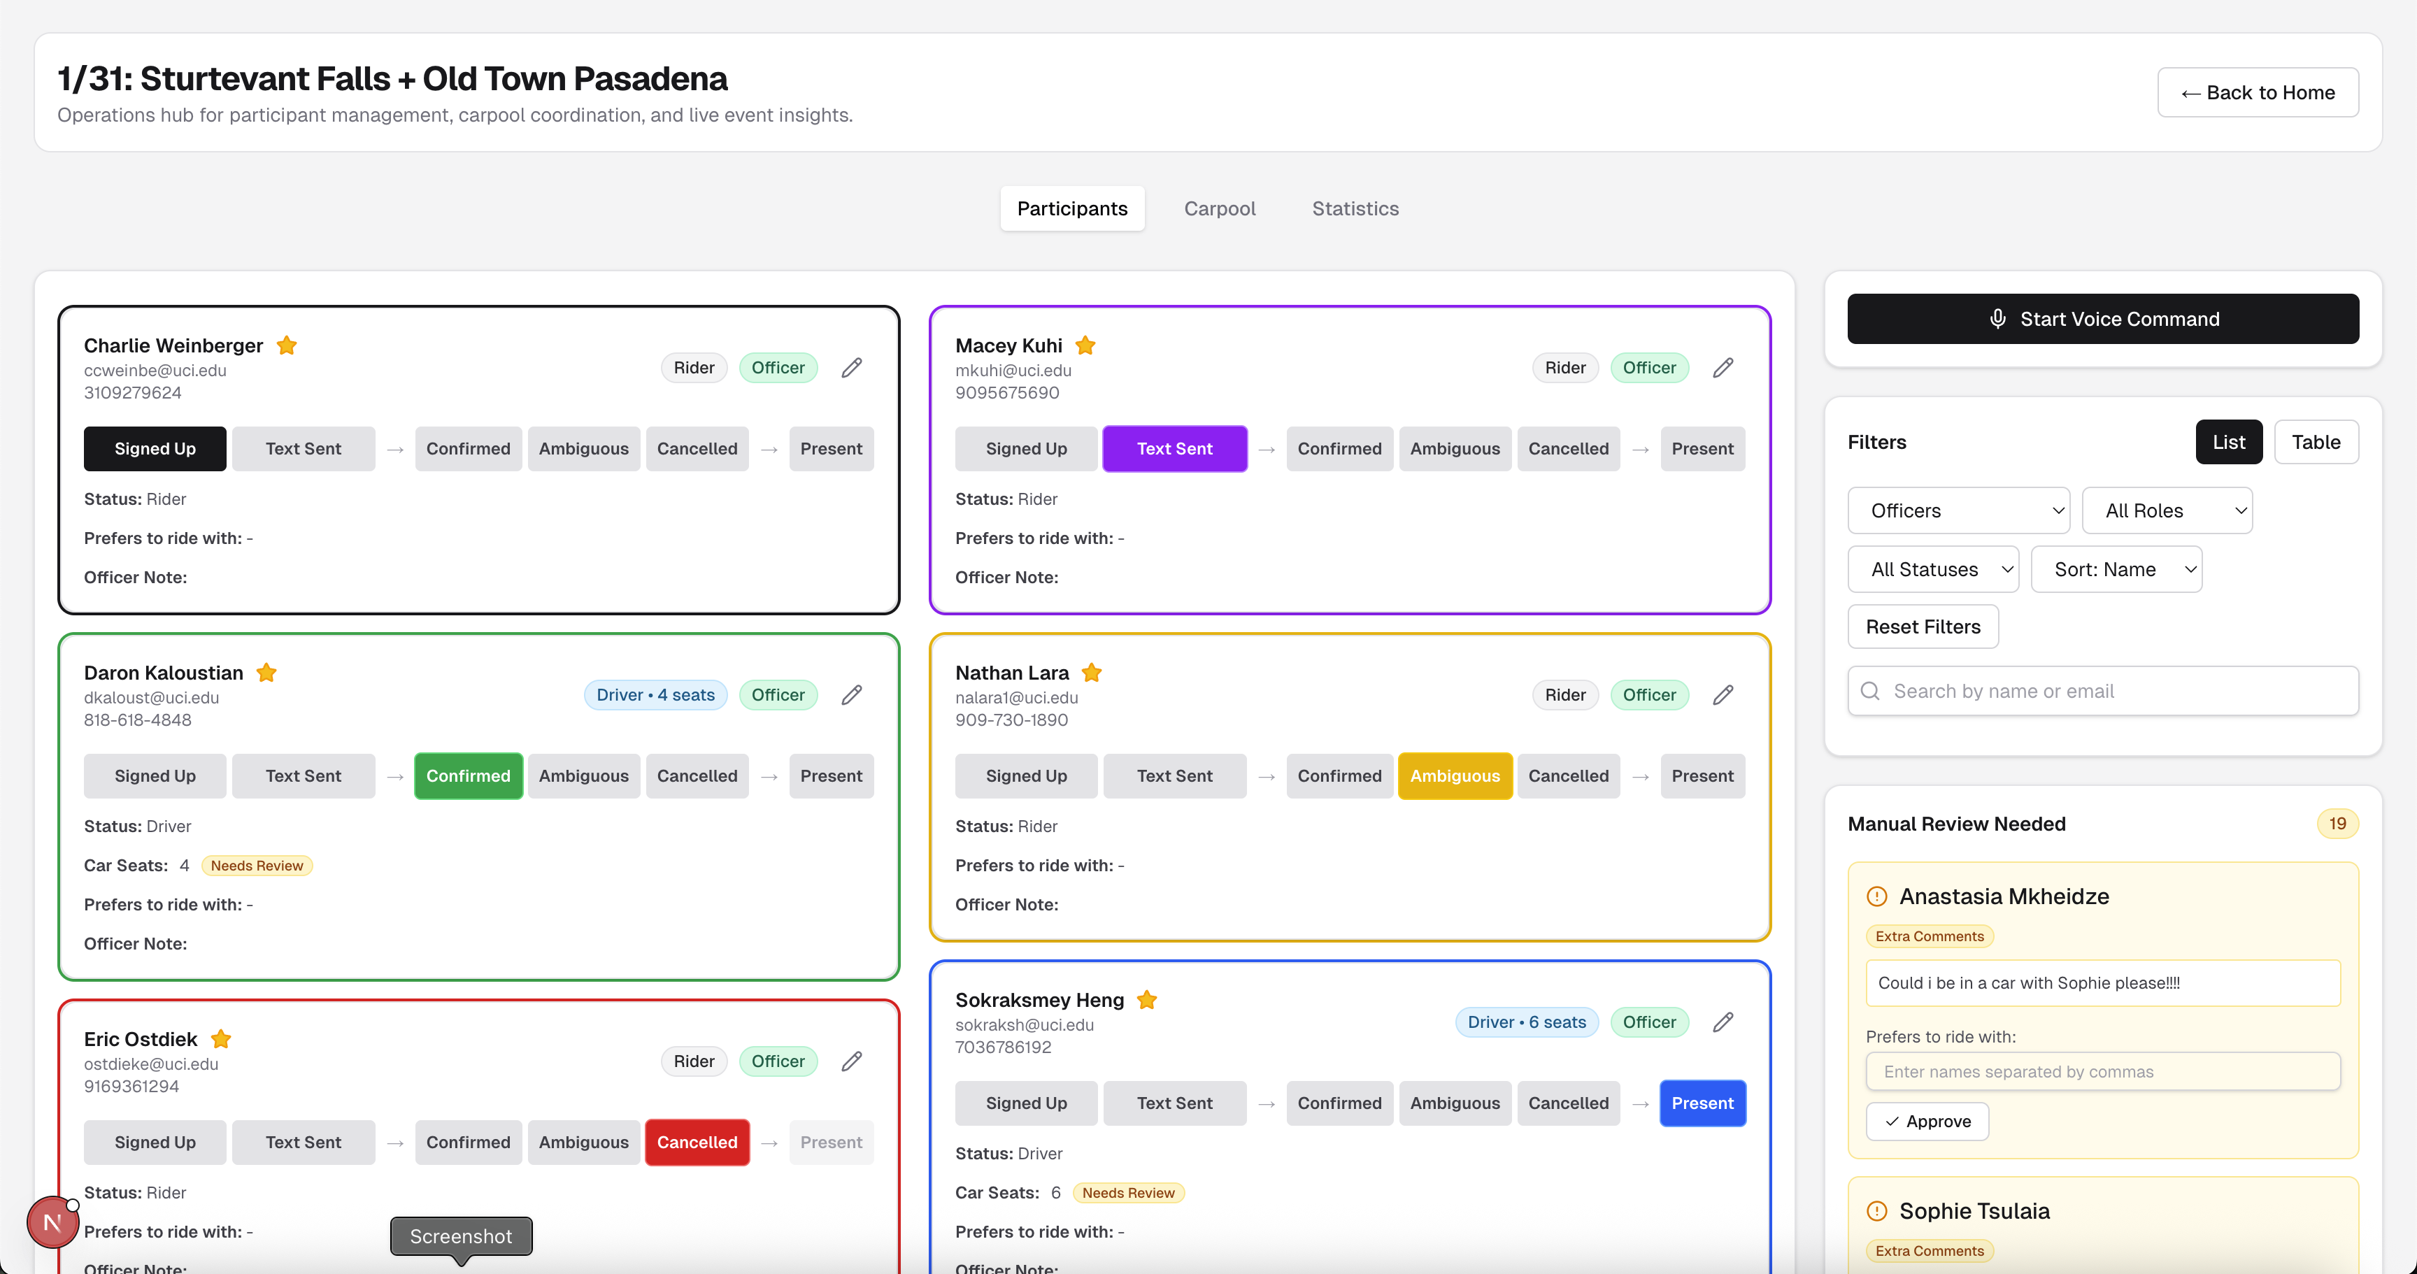
Task: Click the pencil edit icon for Macey Kuhi
Action: click(x=1723, y=368)
